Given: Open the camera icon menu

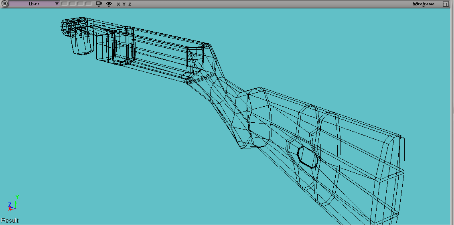Looking at the screenshot, I should pyautogui.click(x=99, y=4).
